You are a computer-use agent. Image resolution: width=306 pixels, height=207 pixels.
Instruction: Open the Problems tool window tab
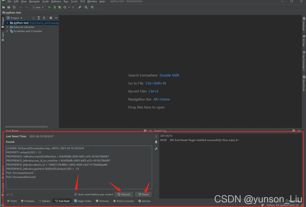pos(28,201)
